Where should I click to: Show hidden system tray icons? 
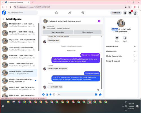click(x=123, y=106)
